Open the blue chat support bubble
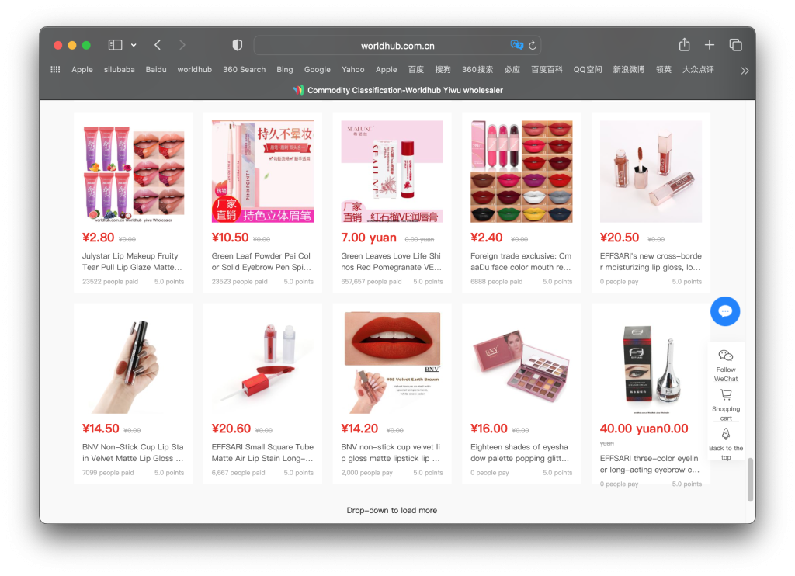Screen dimensions: 795x576 click(x=725, y=311)
